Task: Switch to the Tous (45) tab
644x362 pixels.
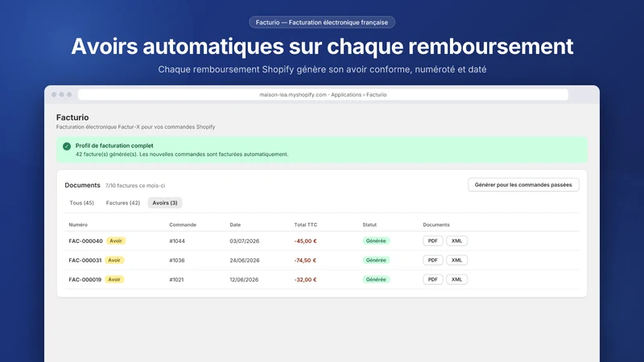Action: (82, 203)
